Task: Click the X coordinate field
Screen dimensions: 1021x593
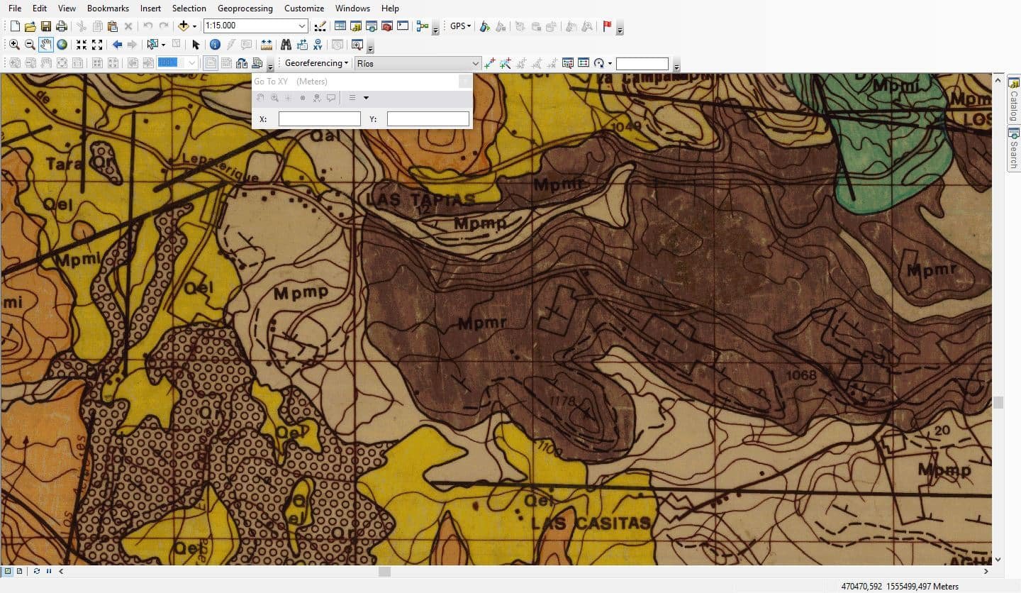Action: (319, 119)
